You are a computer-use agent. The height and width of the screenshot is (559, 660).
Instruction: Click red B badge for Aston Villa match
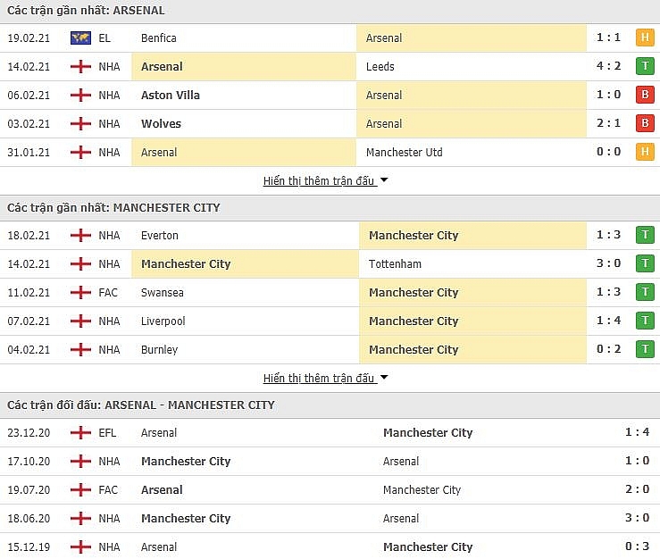coord(645,95)
